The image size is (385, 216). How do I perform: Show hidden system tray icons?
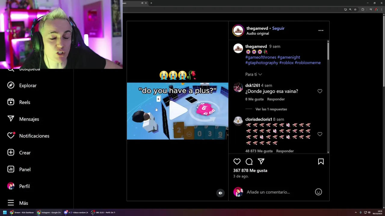356,212
